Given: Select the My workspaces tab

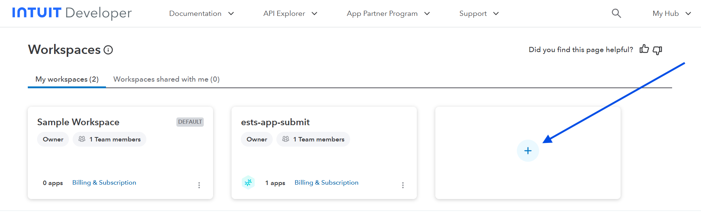Looking at the screenshot, I should (x=67, y=79).
